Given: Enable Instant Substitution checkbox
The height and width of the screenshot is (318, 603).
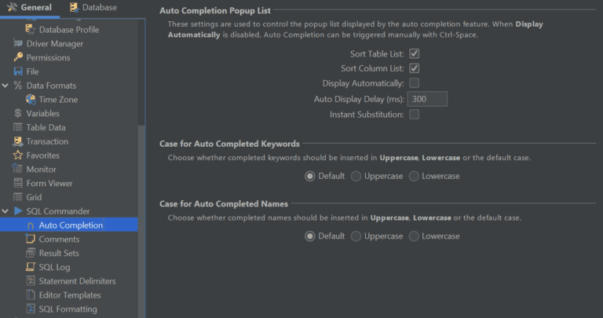Looking at the screenshot, I should pos(415,115).
